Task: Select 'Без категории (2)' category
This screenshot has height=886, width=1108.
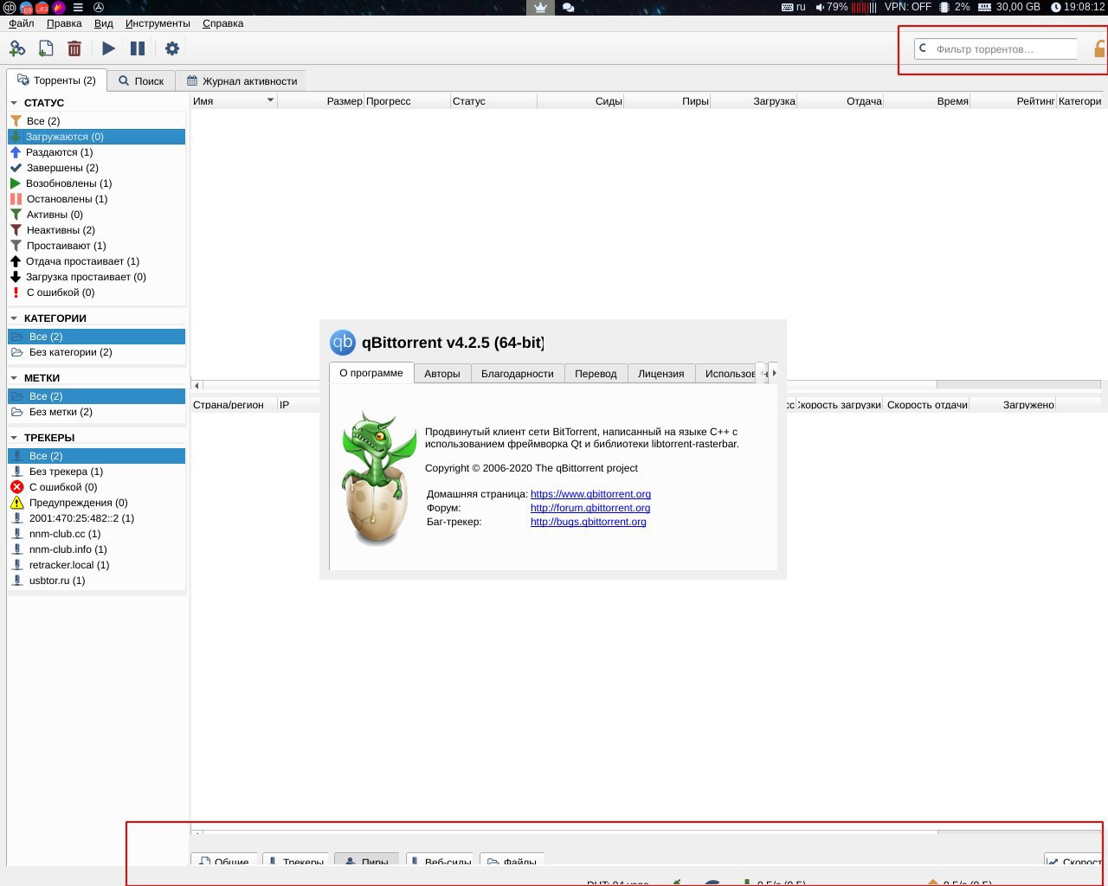Action: pyautogui.click(x=96, y=352)
